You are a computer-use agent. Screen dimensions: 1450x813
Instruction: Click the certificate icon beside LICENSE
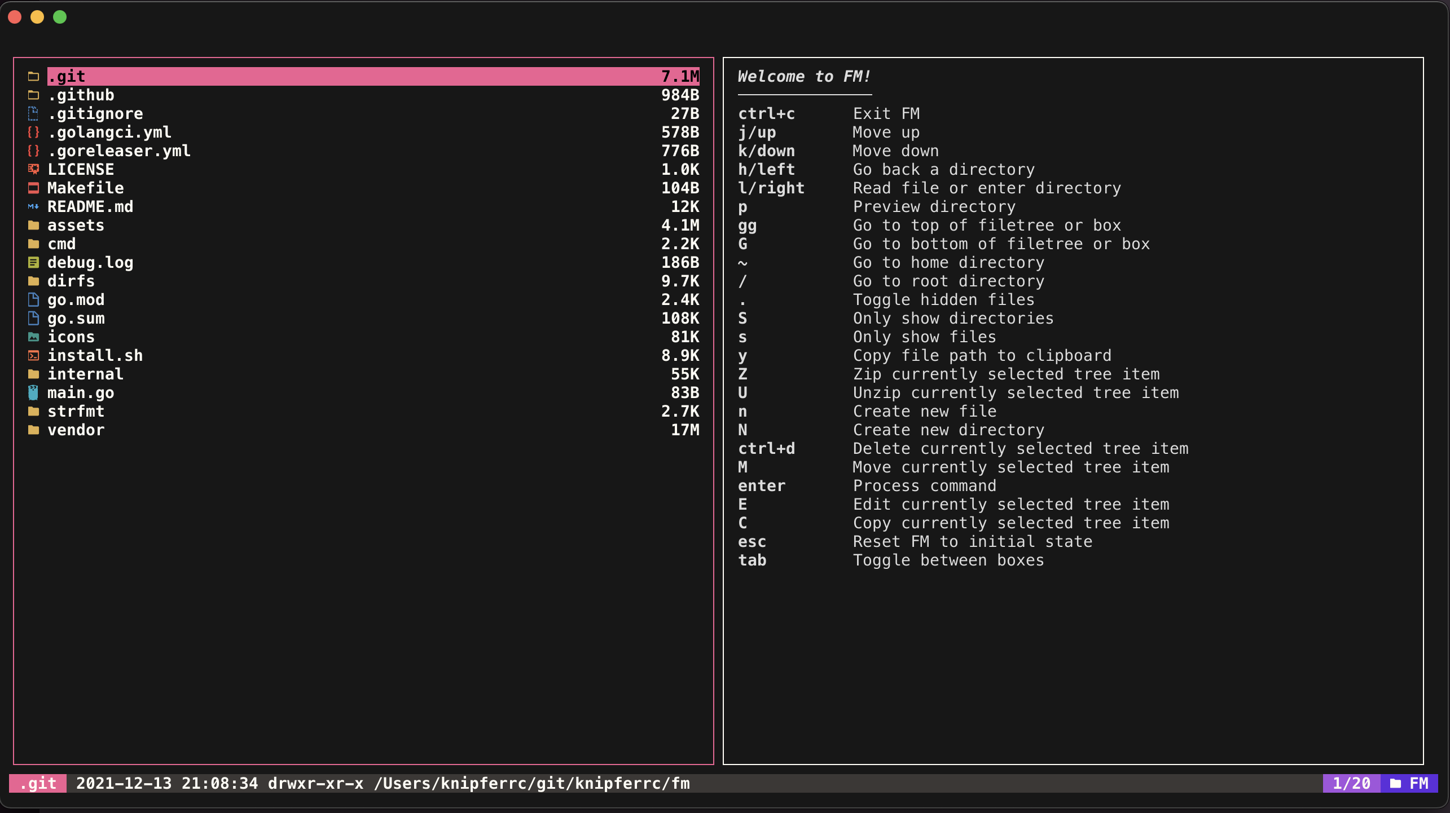point(33,169)
